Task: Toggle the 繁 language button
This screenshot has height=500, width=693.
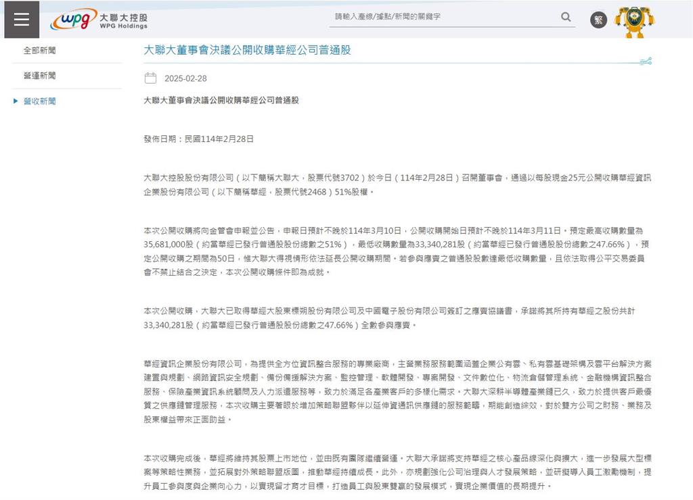Action: tap(598, 20)
